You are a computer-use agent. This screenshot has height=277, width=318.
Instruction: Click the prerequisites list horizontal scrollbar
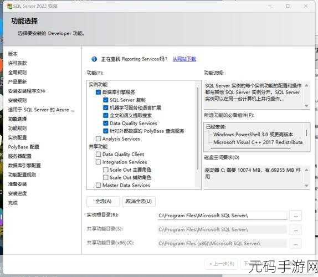(x=250, y=148)
